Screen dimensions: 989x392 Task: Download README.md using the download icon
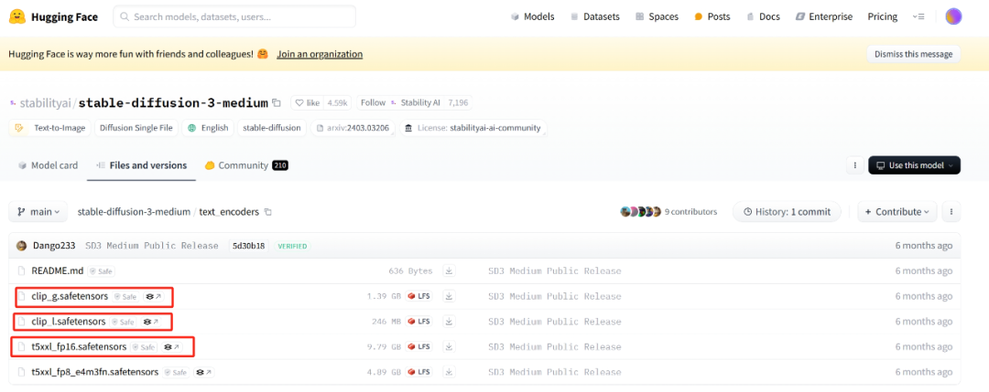click(449, 271)
